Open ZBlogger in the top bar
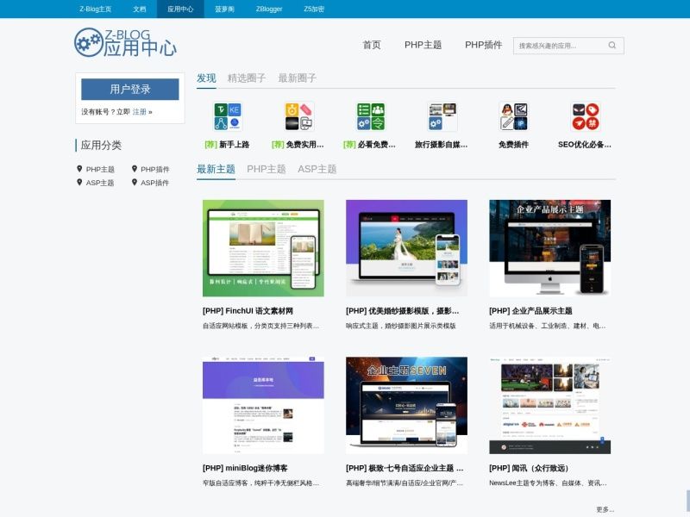690x517 pixels. 269,9
